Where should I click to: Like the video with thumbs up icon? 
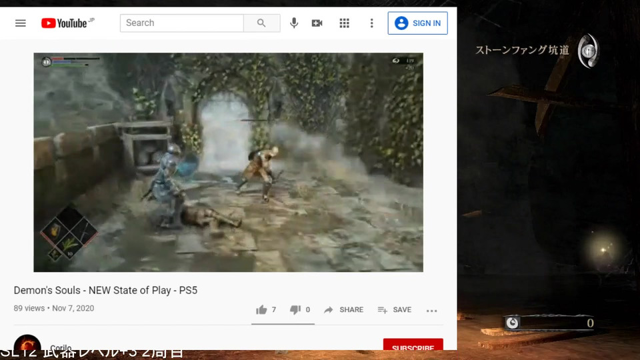click(x=261, y=310)
